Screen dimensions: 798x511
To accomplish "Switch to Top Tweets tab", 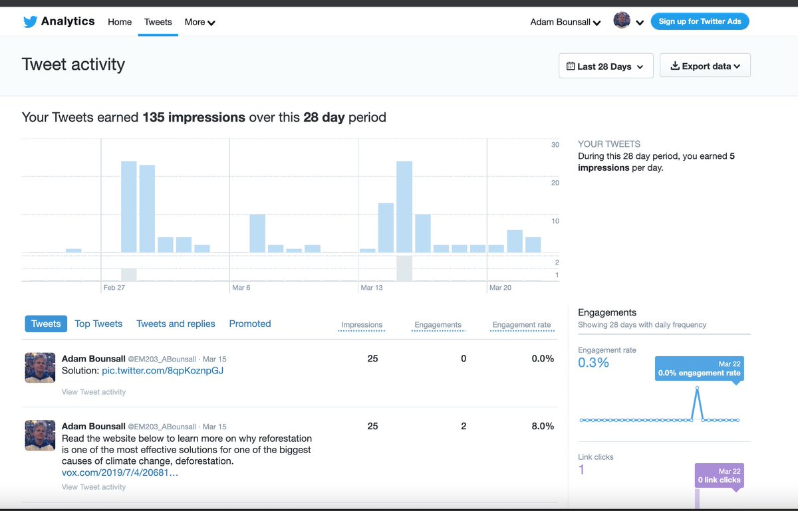I will tap(98, 324).
